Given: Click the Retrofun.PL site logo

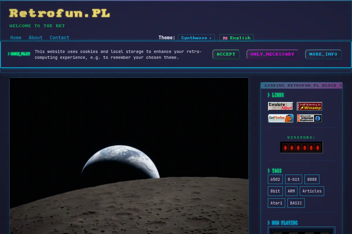Looking at the screenshot, I should pyautogui.click(x=60, y=13).
